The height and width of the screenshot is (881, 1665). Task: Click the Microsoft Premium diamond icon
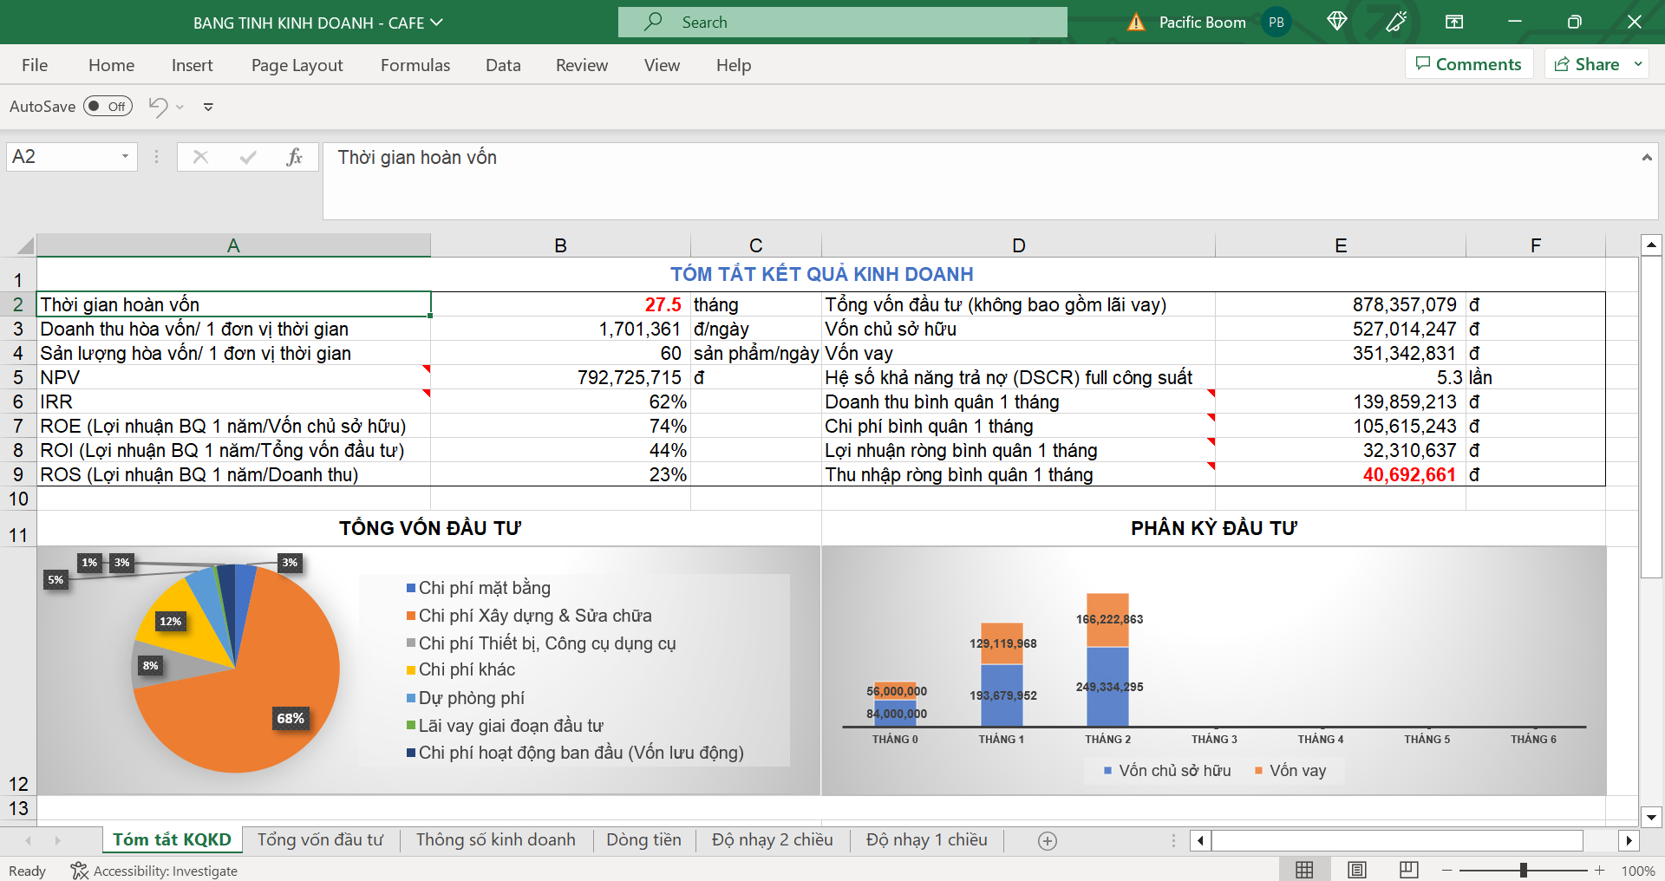coord(1336,22)
